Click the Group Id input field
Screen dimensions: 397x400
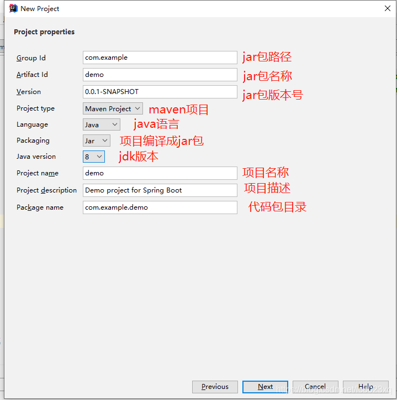point(160,58)
